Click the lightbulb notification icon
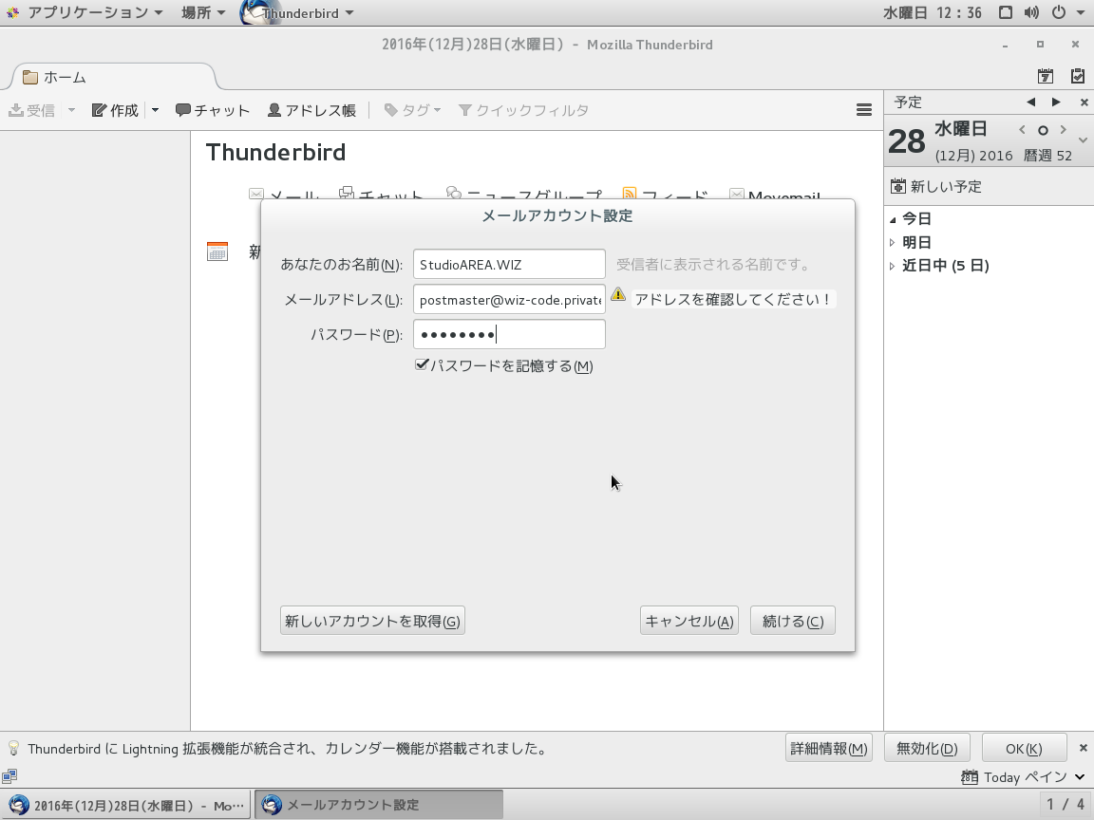This screenshot has height=820, width=1094. (x=13, y=748)
